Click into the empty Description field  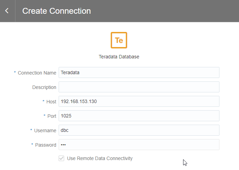[x=139, y=87]
